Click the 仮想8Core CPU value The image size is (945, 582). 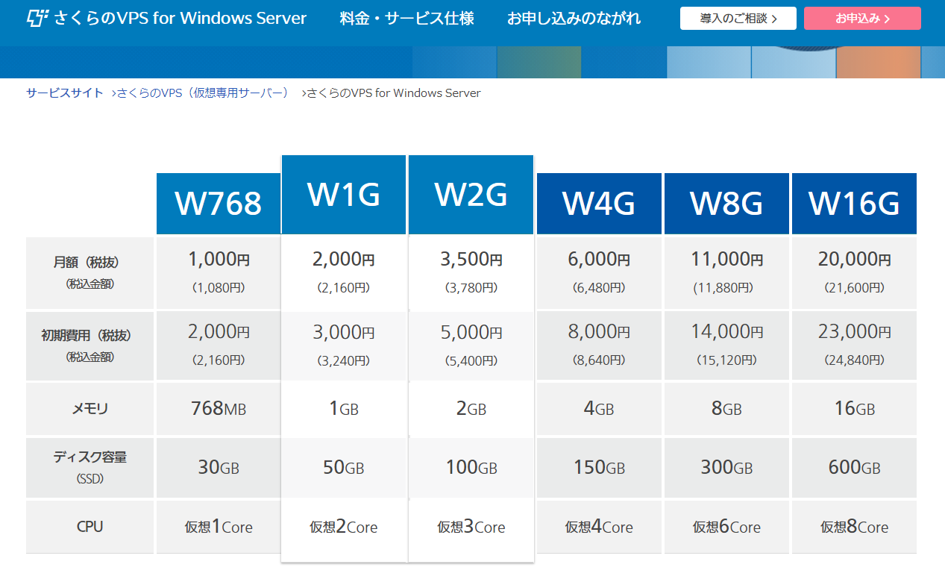tap(855, 527)
